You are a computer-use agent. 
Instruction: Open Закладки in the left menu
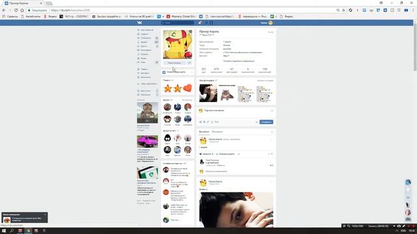click(145, 73)
